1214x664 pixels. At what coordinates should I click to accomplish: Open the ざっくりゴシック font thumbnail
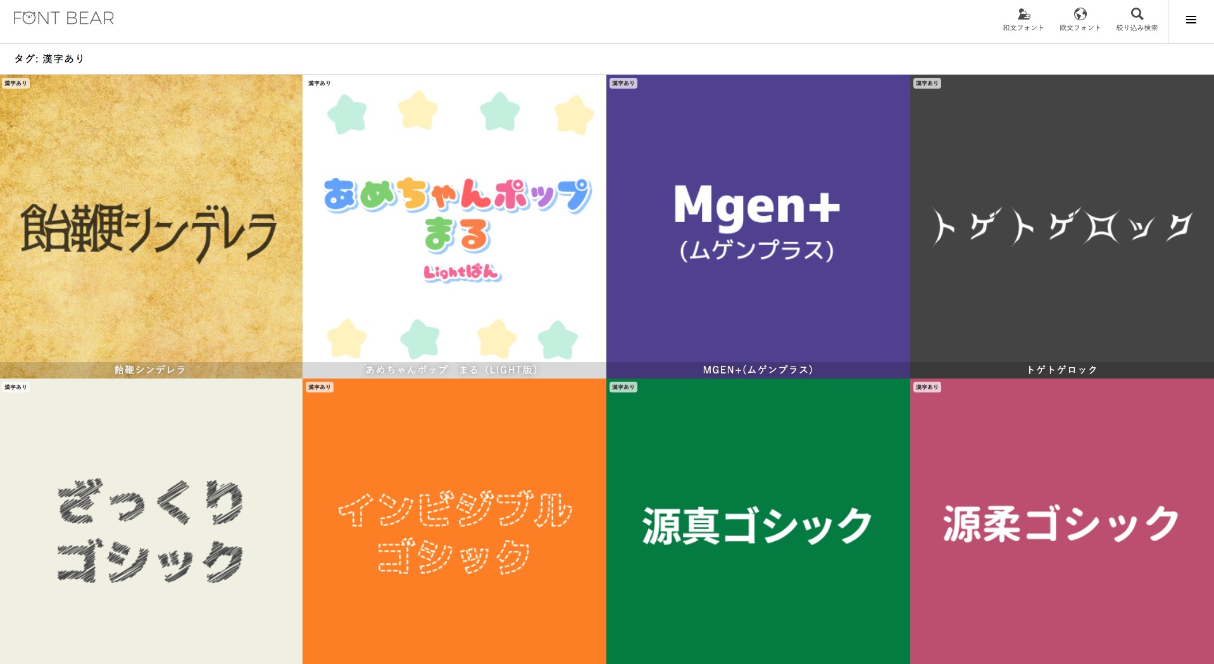click(151, 521)
